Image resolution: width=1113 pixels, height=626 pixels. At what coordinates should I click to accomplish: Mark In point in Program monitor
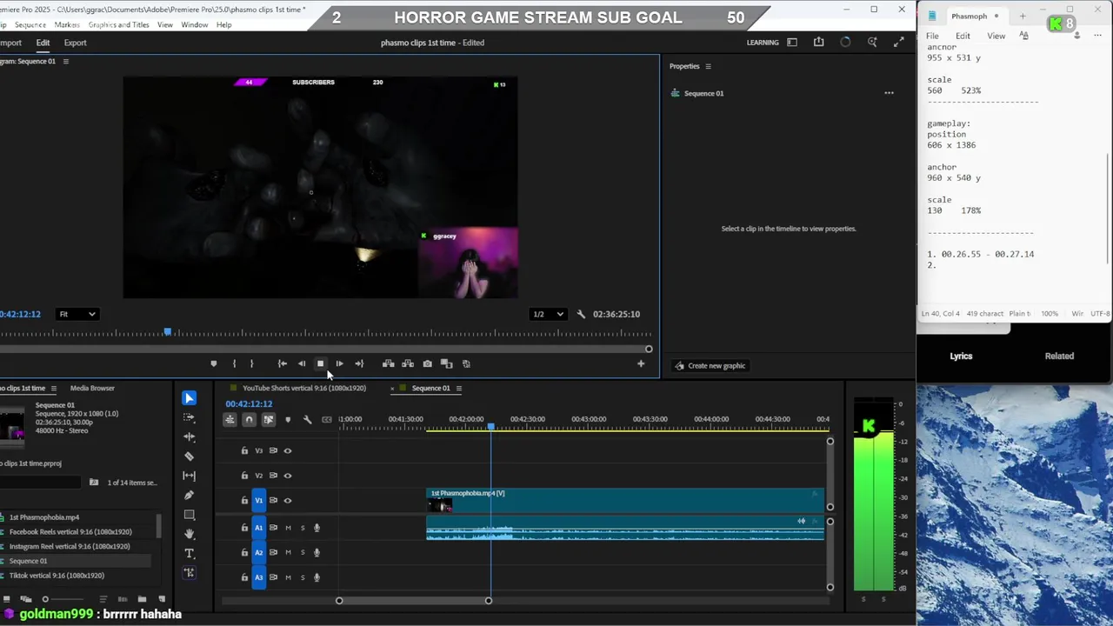[234, 363]
